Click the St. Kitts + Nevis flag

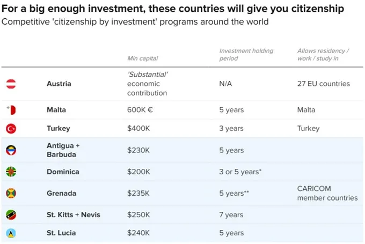coord(11,215)
